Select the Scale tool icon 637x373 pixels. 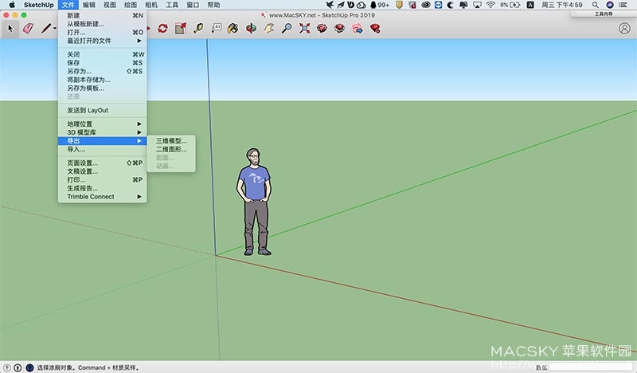pos(181,29)
